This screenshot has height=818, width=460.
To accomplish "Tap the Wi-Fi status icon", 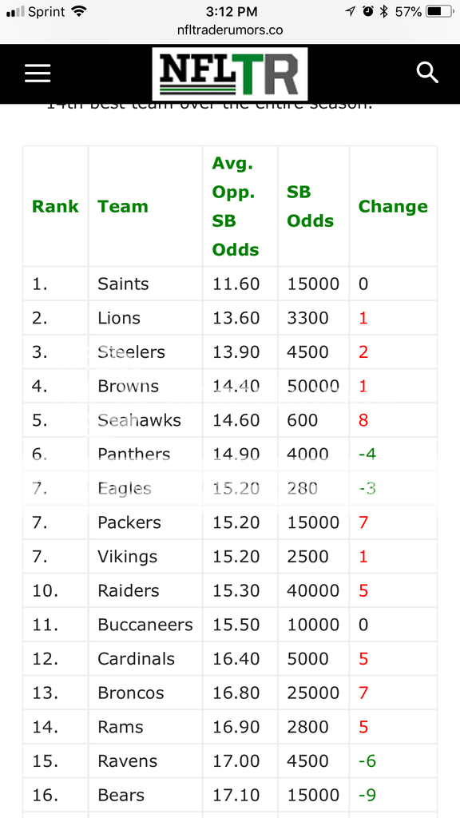I will pos(79,11).
